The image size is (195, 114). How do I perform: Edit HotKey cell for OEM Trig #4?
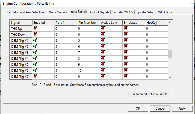click(156, 58)
